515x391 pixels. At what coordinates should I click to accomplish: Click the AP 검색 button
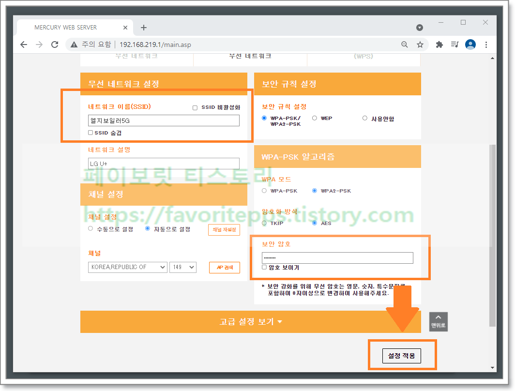(225, 268)
